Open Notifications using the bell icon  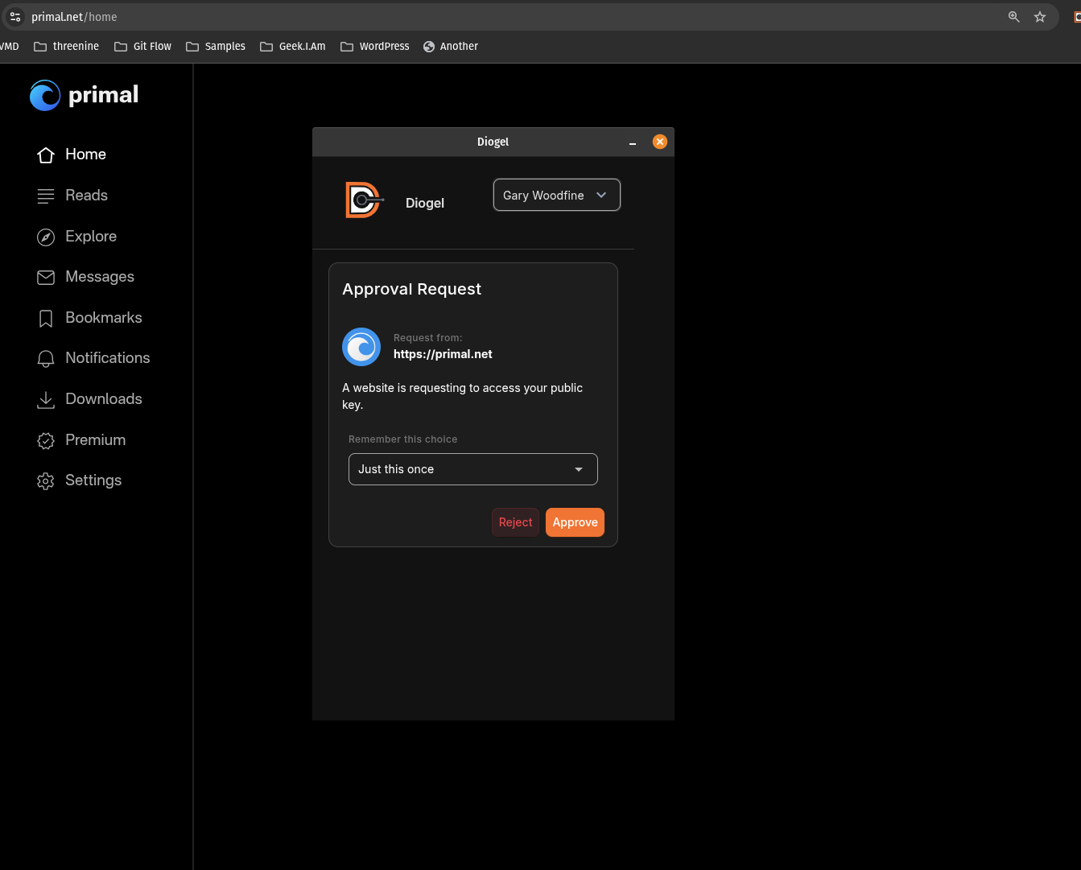click(46, 359)
